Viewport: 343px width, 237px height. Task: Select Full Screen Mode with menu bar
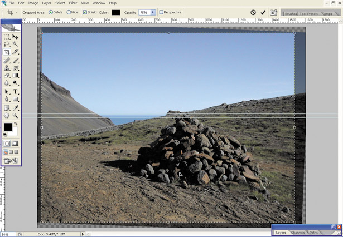click(11, 152)
